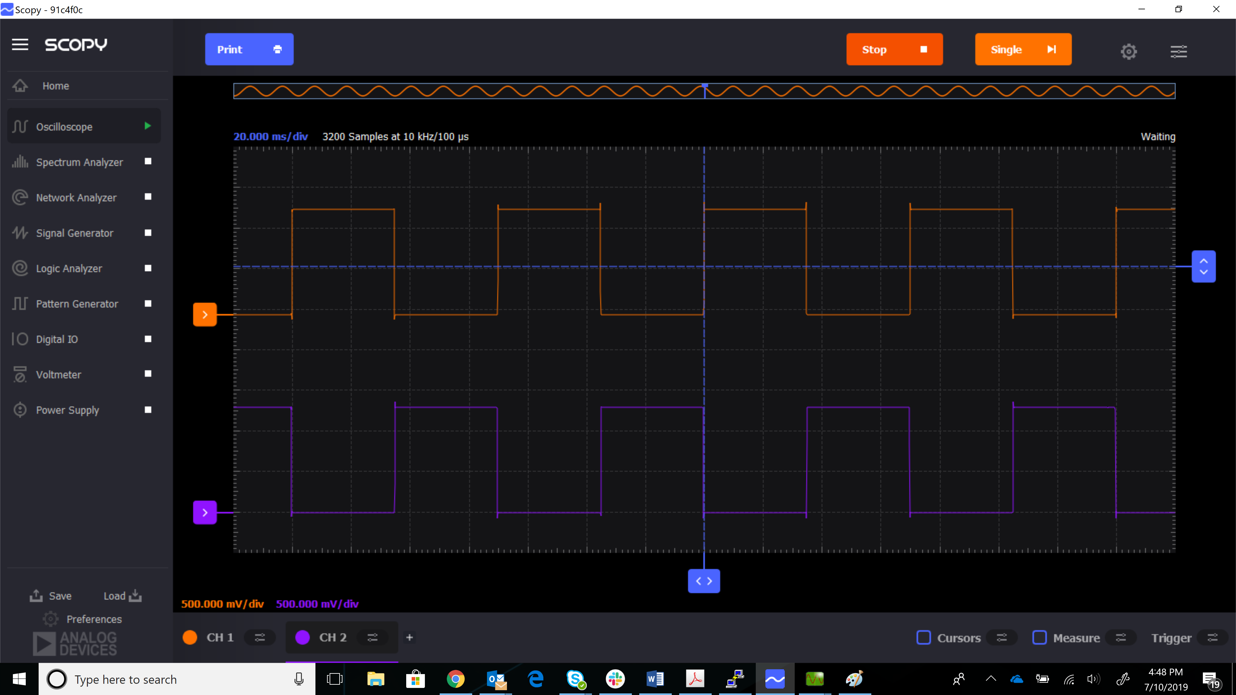Open CH 2 channel settings
The height and width of the screenshot is (695, 1236).
[x=373, y=638]
